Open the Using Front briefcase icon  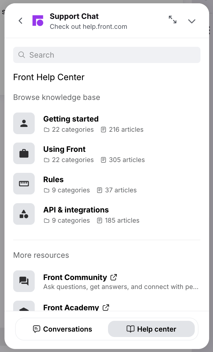pos(24,154)
